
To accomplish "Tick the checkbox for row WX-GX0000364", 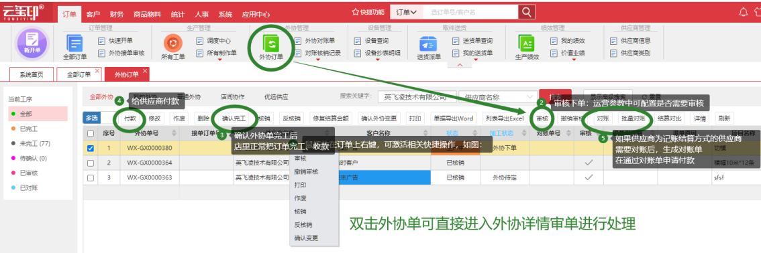I will [x=91, y=163].
